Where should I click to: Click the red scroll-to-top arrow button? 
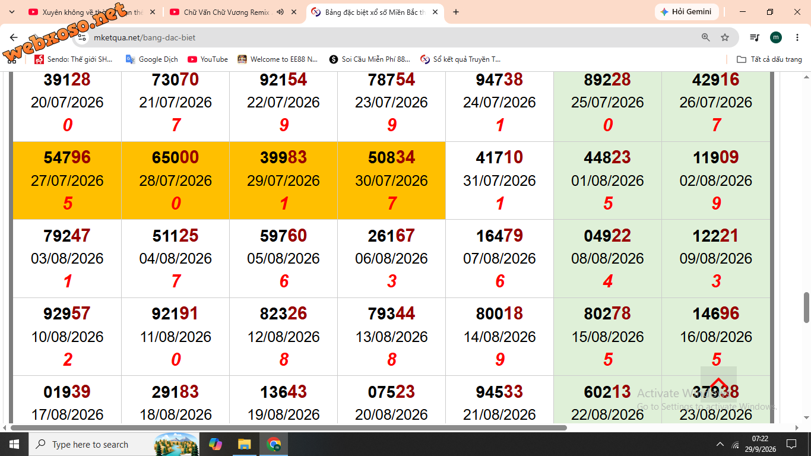coord(718,384)
